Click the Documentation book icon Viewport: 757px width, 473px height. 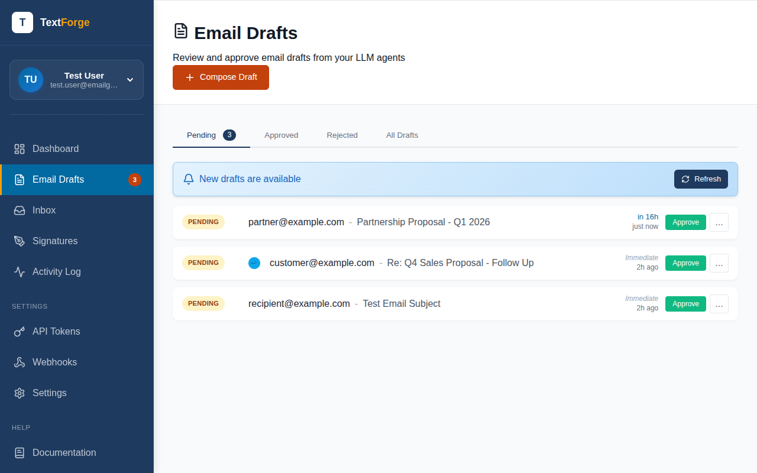pos(20,453)
